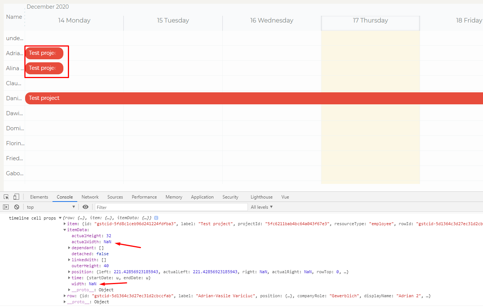Open the Vue devtools tab
This screenshot has height=307, width=483.
point(285,197)
